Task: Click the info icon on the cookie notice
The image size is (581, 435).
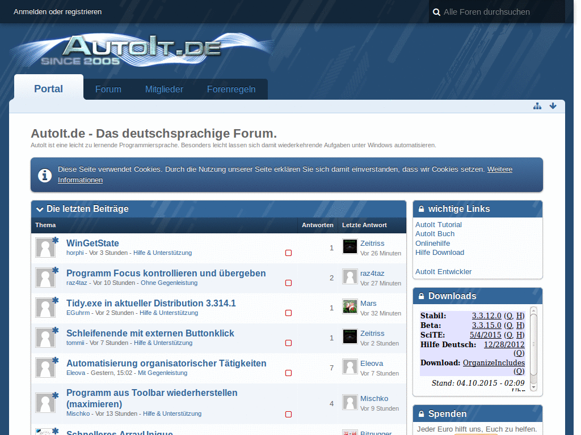Action: (45, 176)
